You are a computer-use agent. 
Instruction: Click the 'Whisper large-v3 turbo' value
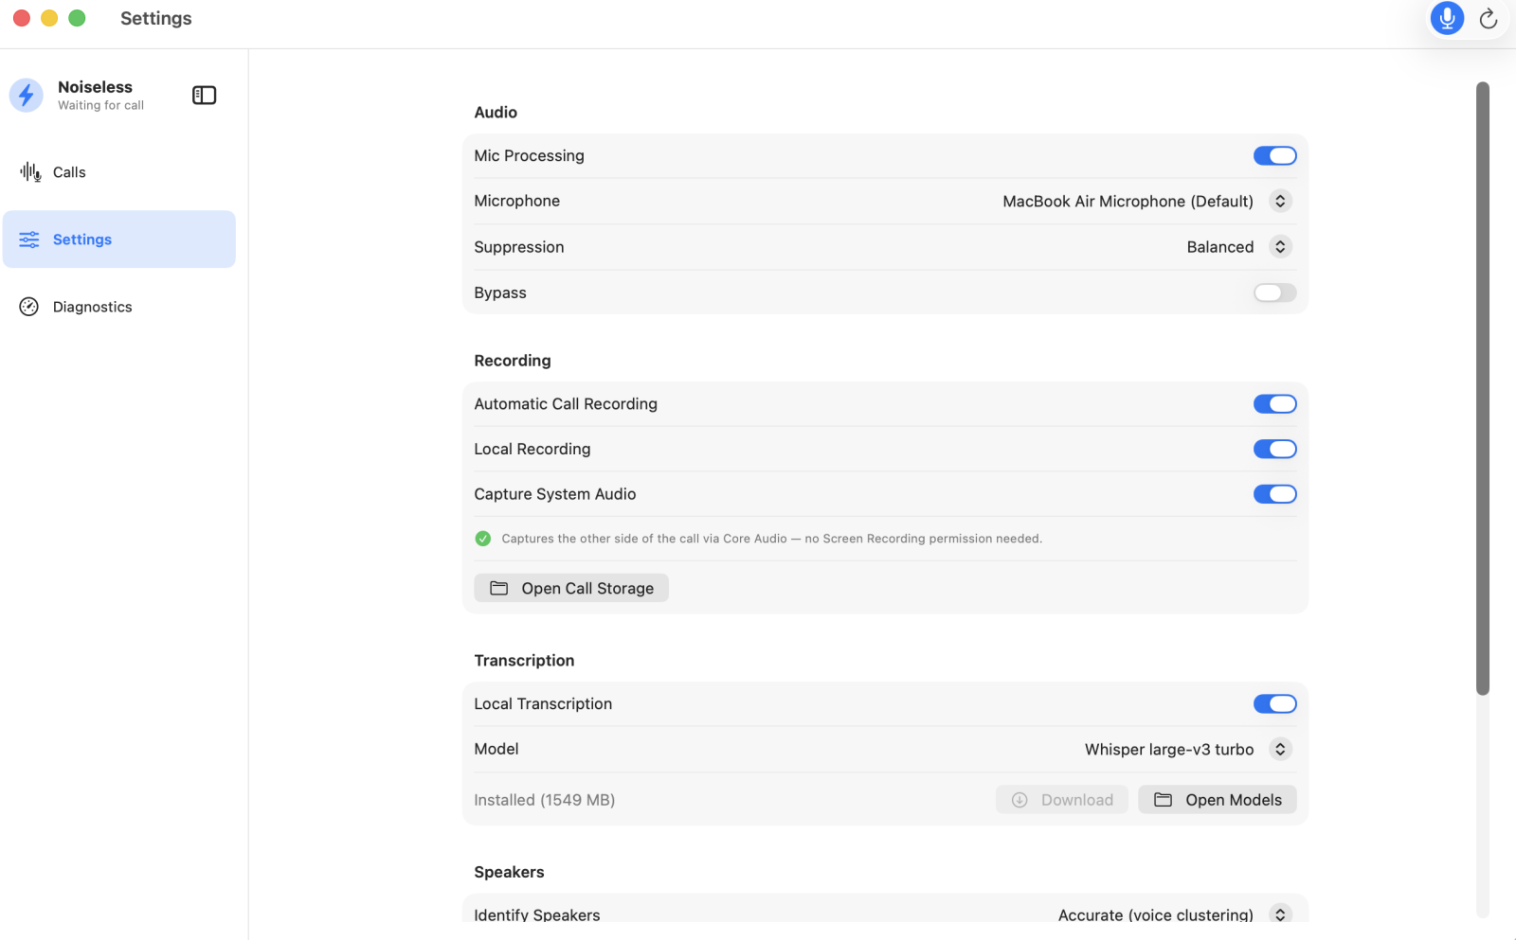1169,750
